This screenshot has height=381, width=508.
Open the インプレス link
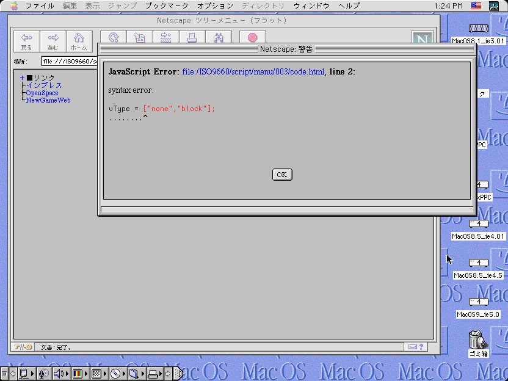click(x=44, y=85)
